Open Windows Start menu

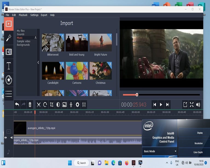pos(70,163)
